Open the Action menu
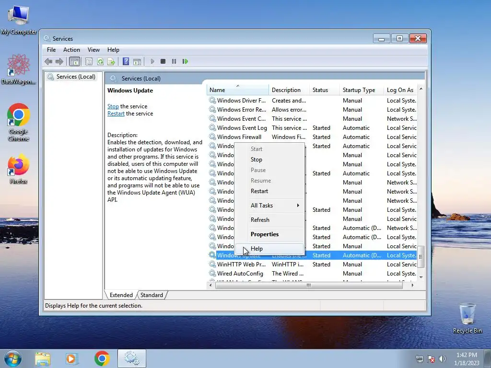This screenshot has height=368, width=491. click(71, 50)
